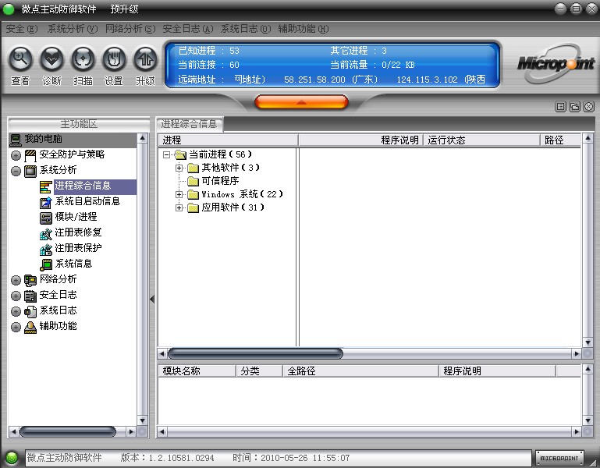
Task: Click the 进程综合信息 icon in sidebar
Action: 45,186
